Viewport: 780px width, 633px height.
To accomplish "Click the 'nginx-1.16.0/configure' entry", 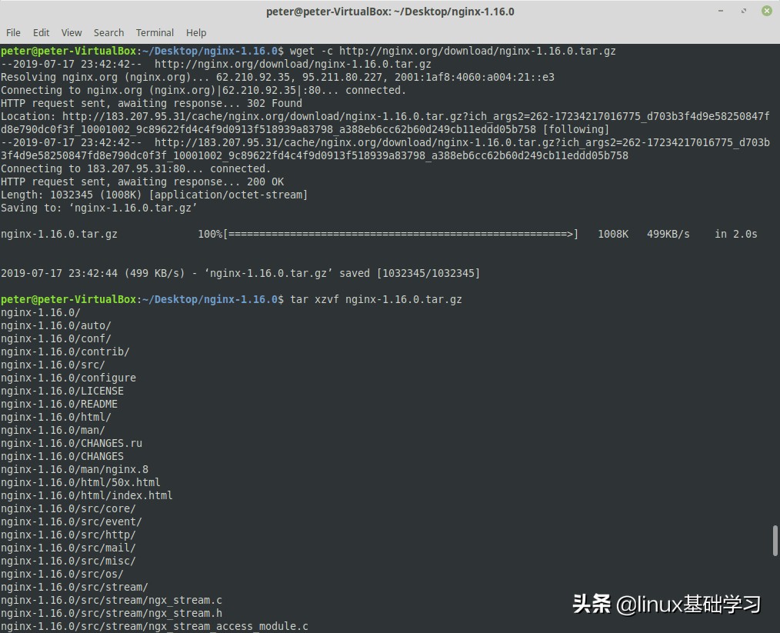I will 68,378.
